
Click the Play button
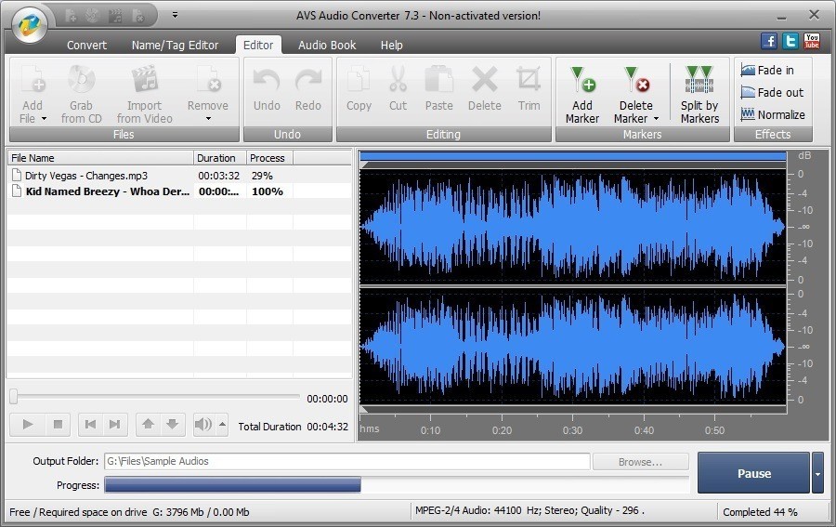28,425
